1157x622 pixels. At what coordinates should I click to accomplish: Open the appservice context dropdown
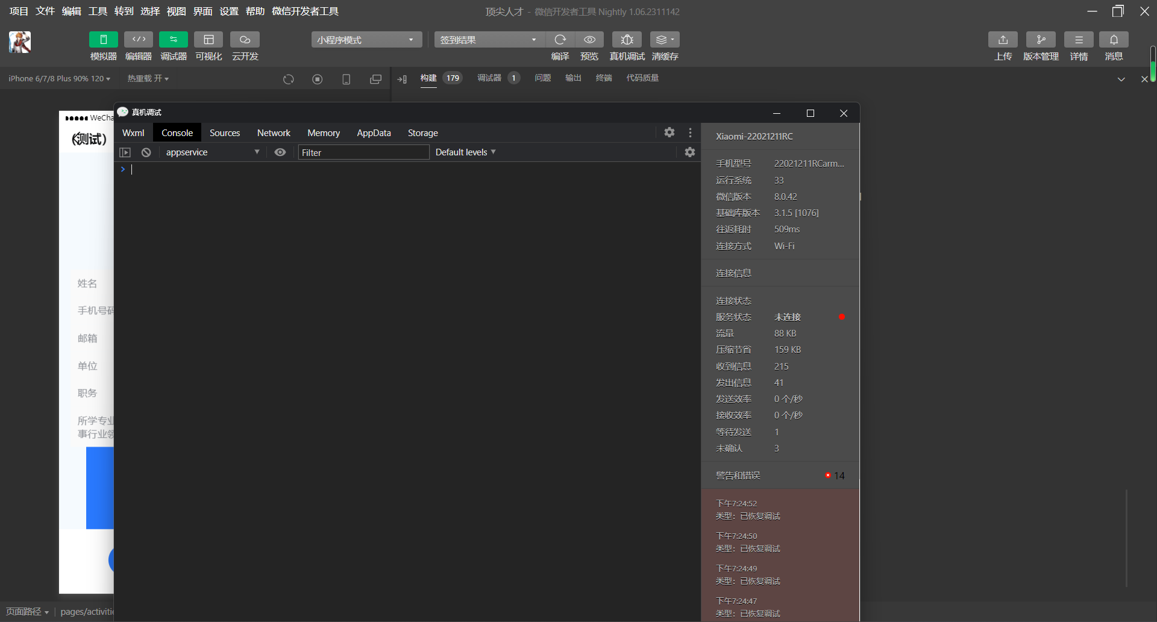(x=212, y=152)
